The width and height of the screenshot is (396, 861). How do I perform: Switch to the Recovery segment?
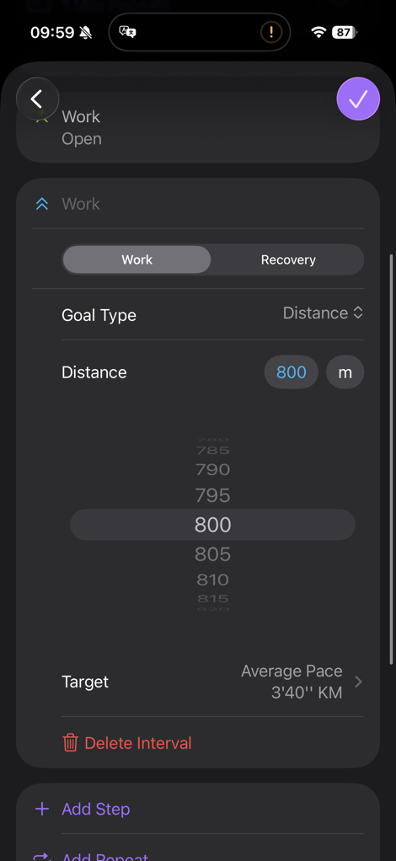click(x=288, y=259)
